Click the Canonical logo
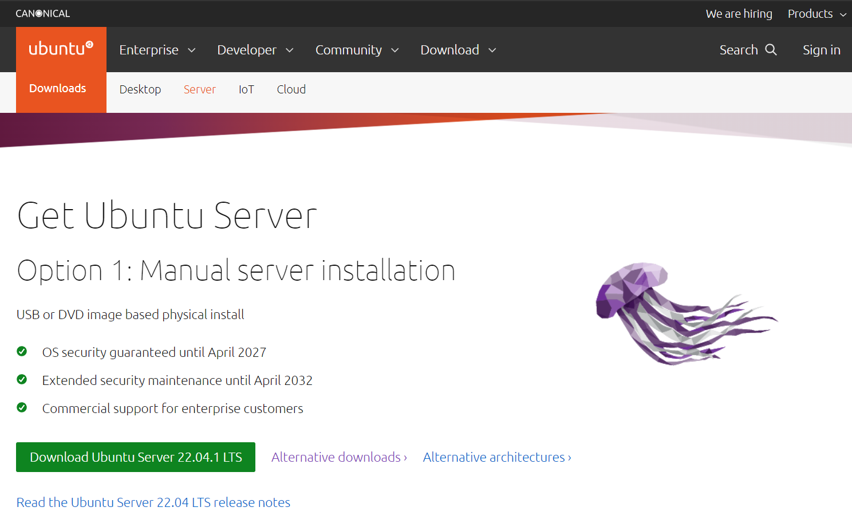Screen dimensions: 852x515 [43, 13]
